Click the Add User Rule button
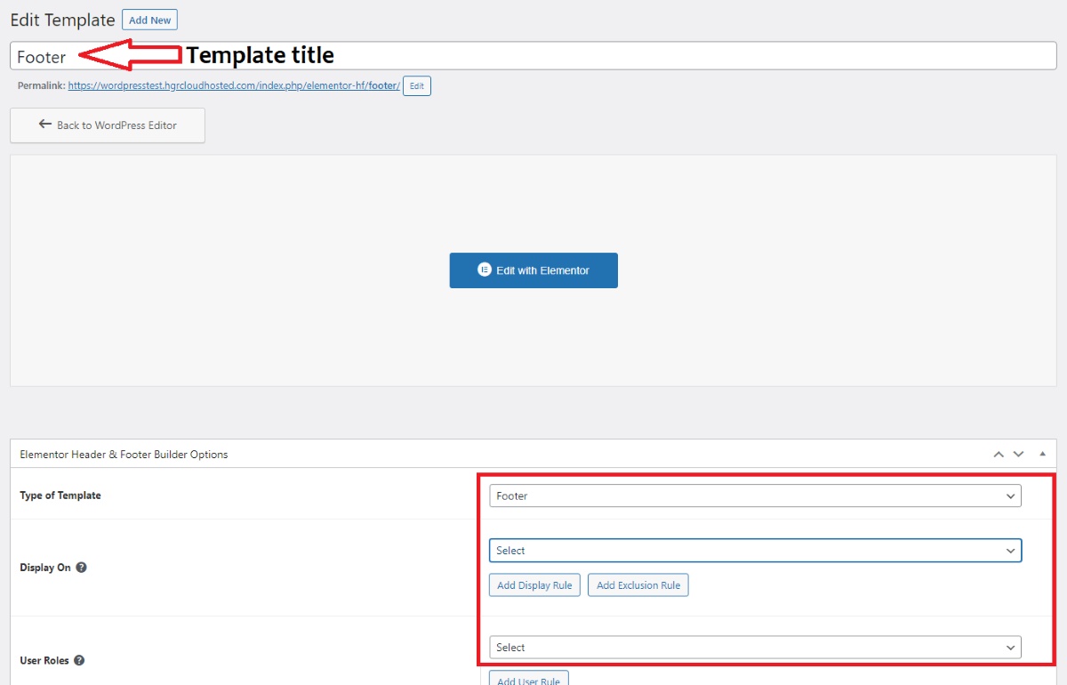Viewport: 1067px width, 685px height. [x=528, y=679]
